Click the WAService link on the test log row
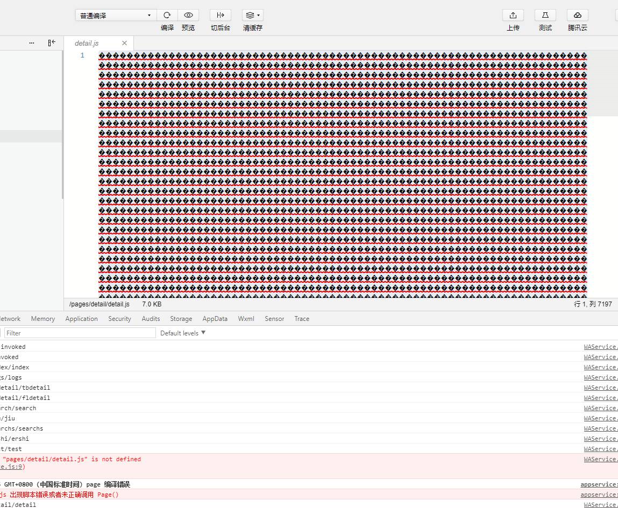The height and width of the screenshot is (508, 618). tap(601, 449)
